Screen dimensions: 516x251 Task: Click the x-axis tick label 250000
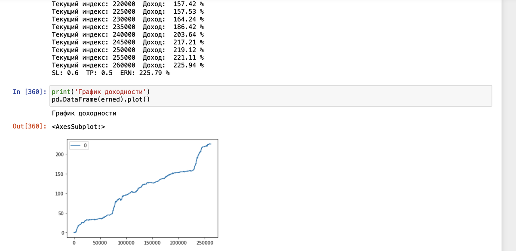[x=205, y=243]
